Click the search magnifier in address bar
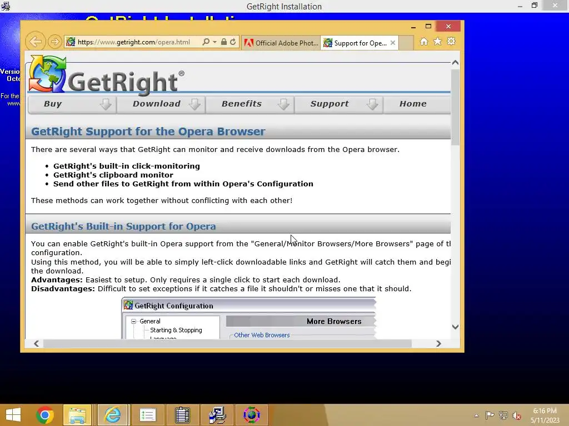Image resolution: width=569 pixels, height=426 pixels. click(206, 42)
